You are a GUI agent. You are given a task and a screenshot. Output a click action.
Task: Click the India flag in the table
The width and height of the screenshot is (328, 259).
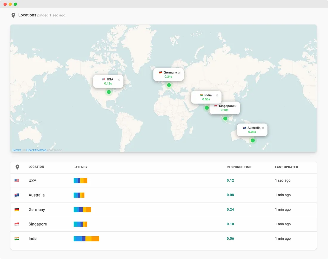[x=17, y=239]
